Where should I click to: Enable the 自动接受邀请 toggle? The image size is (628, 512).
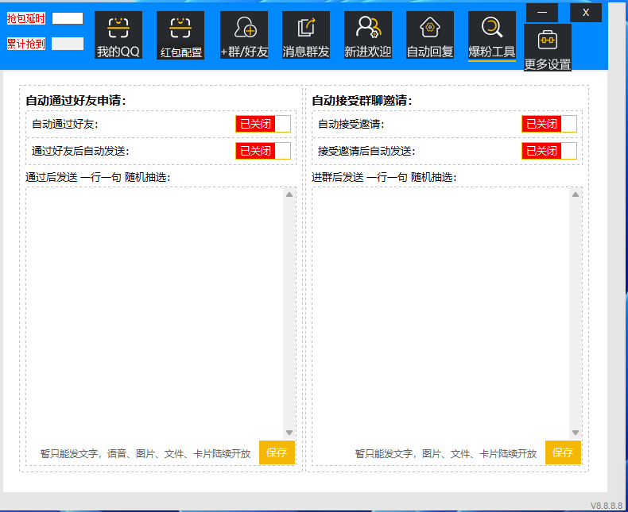(x=549, y=124)
